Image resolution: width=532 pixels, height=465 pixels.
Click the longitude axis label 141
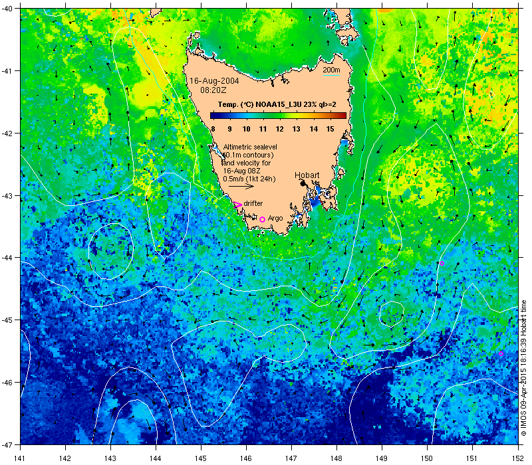[20, 458]
